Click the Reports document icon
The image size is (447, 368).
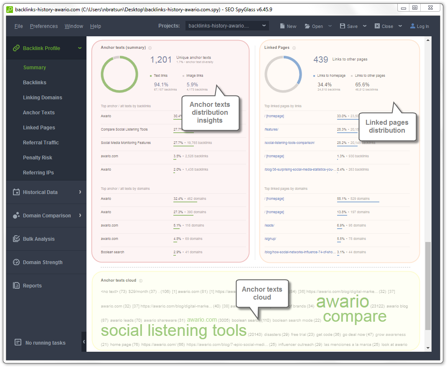(16, 285)
